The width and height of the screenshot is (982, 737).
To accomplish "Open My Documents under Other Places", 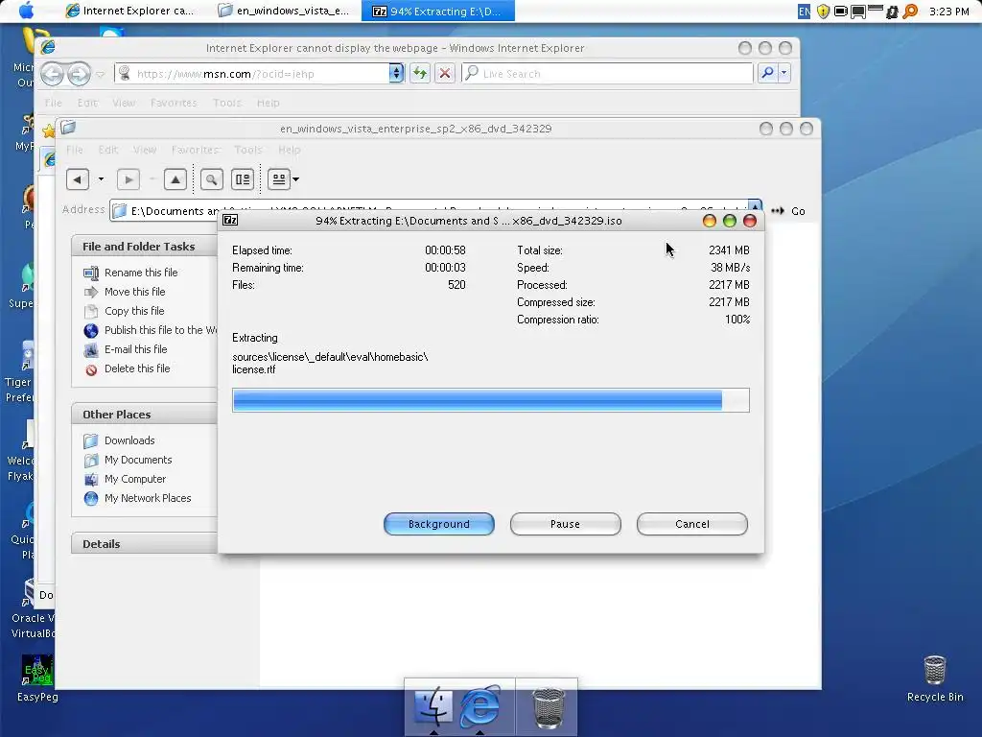I will pos(138,460).
